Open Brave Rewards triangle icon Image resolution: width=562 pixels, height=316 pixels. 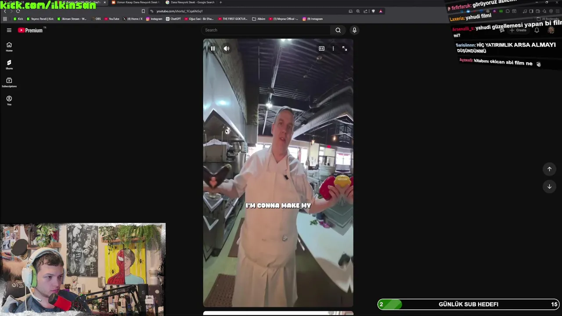(381, 11)
